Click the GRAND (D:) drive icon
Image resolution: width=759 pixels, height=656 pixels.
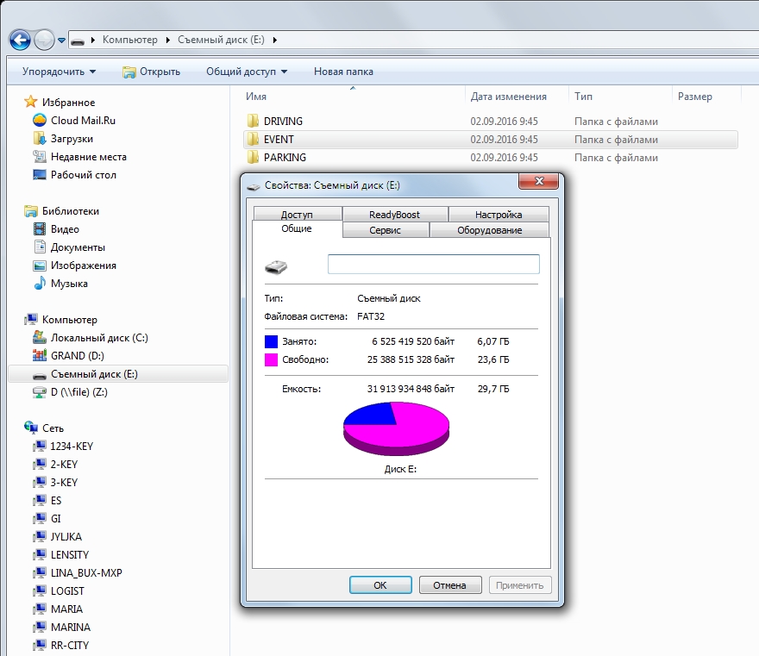point(39,356)
